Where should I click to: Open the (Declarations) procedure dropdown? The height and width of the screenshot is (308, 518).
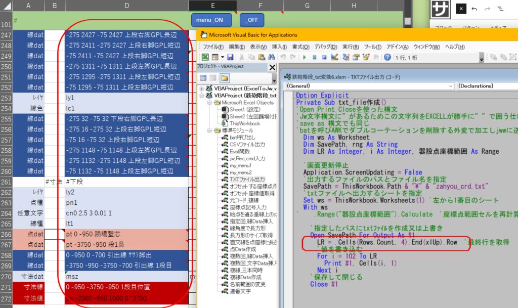(486, 86)
